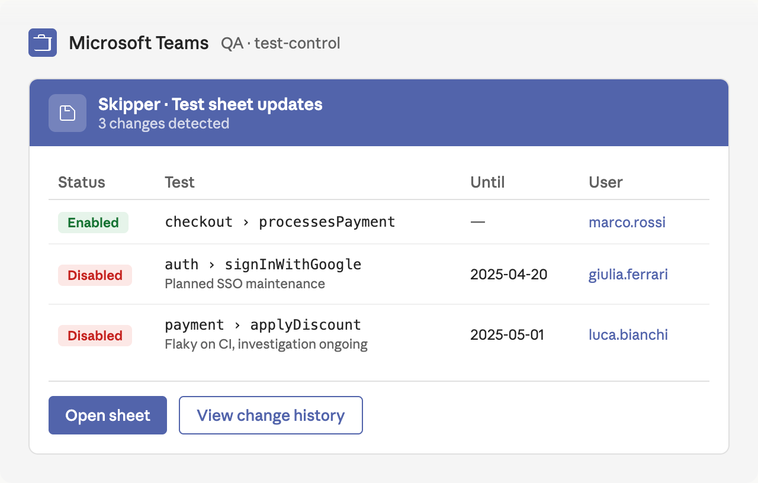Switch to the QA · test-control channel
This screenshot has width=758, height=483.
(281, 43)
